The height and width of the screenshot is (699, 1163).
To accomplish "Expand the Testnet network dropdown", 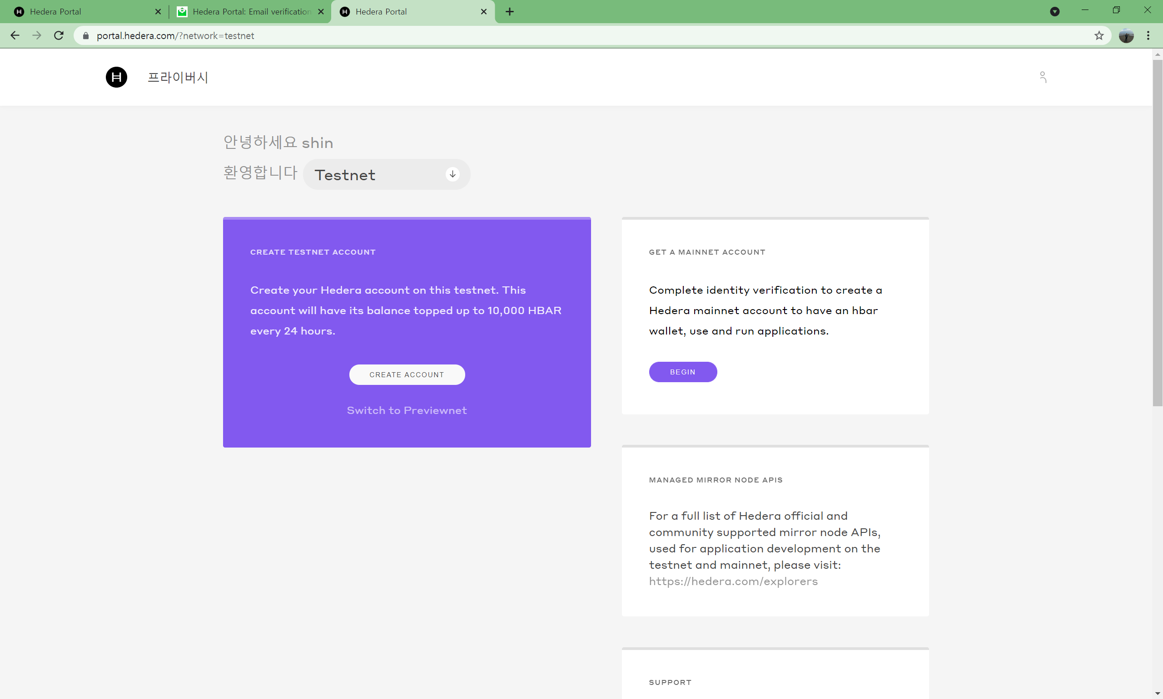I will coord(386,175).
